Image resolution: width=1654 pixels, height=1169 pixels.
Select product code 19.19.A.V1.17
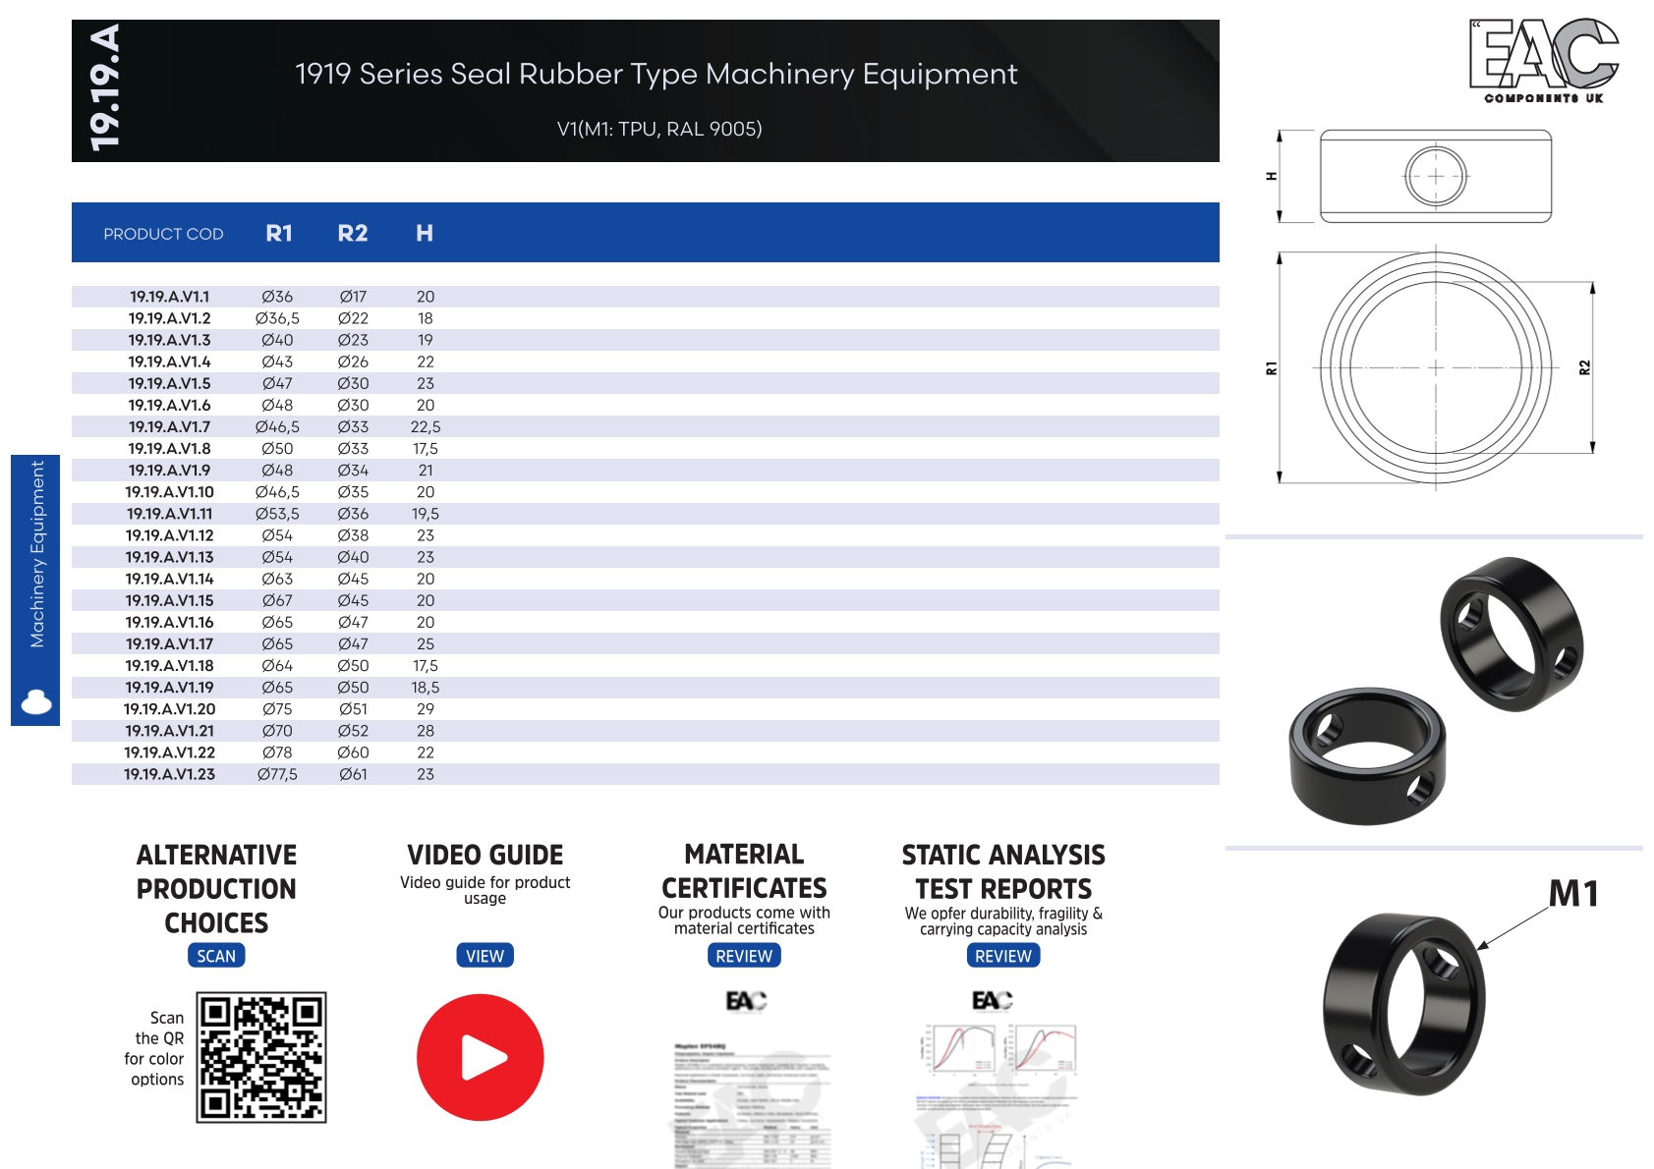click(x=169, y=643)
